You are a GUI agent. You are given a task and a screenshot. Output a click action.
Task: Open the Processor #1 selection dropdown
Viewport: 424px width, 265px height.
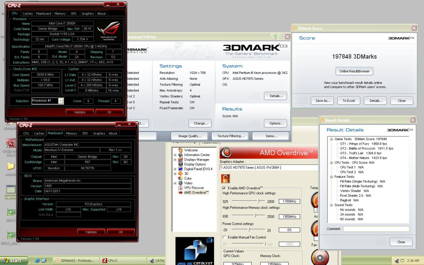click(x=61, y=101)
